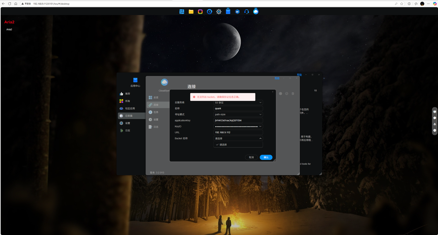Open the 帮助 link in App Center window

coord(299,75)
